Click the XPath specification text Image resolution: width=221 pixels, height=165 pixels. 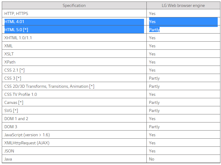10,62
